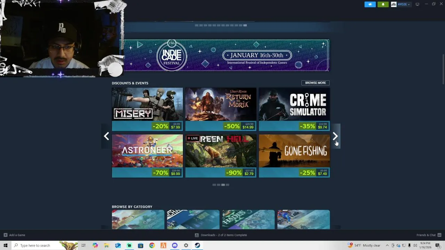
Task: Open volume control in system tray
Action: point(415,245)
